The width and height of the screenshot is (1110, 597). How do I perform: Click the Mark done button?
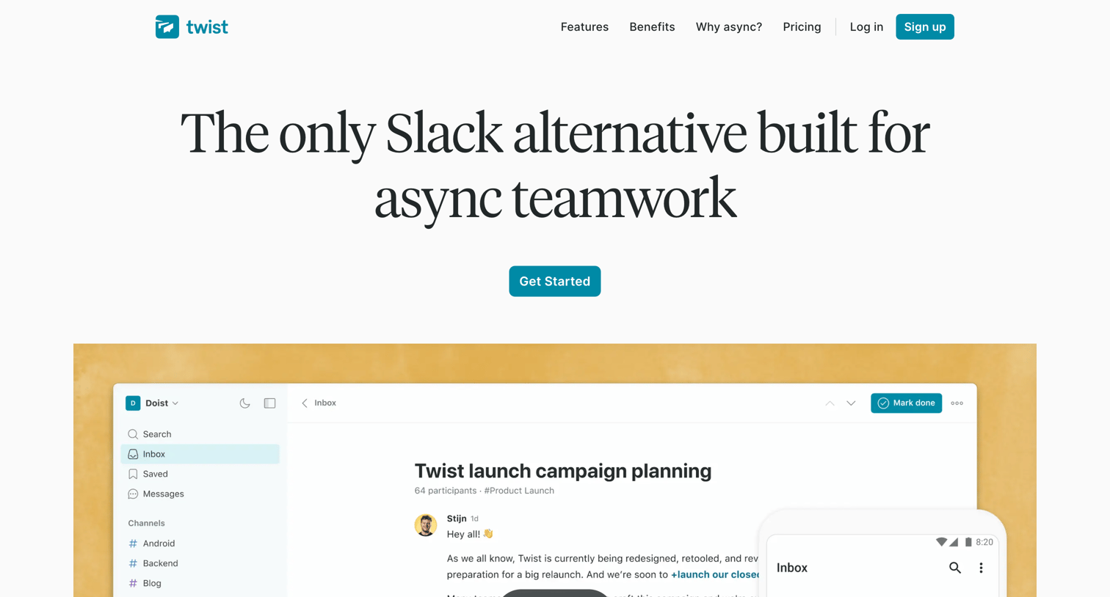(906, 403)
